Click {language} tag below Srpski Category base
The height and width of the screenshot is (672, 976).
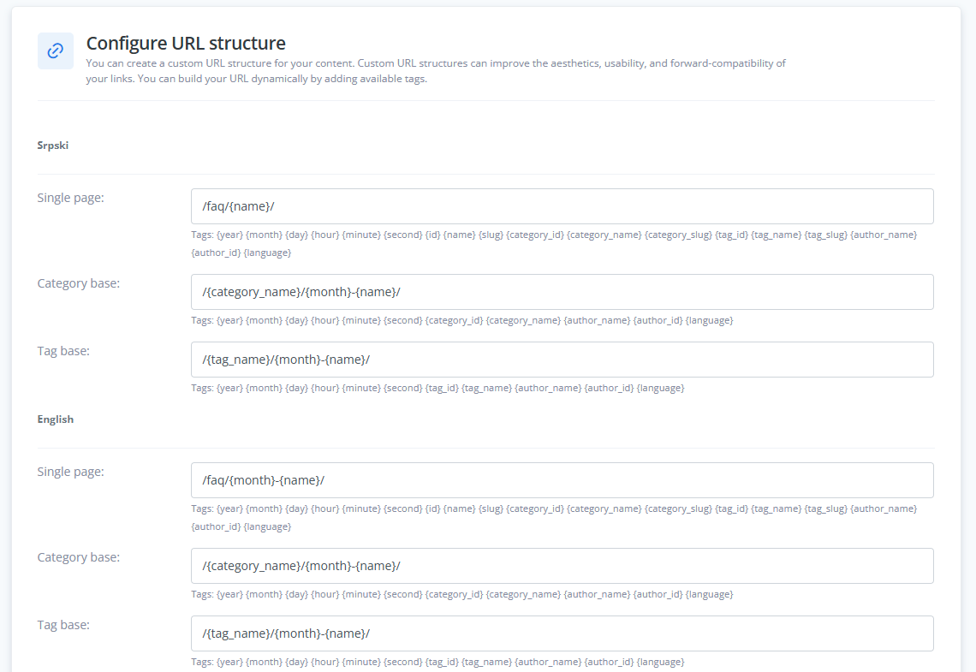coord(710,320)
